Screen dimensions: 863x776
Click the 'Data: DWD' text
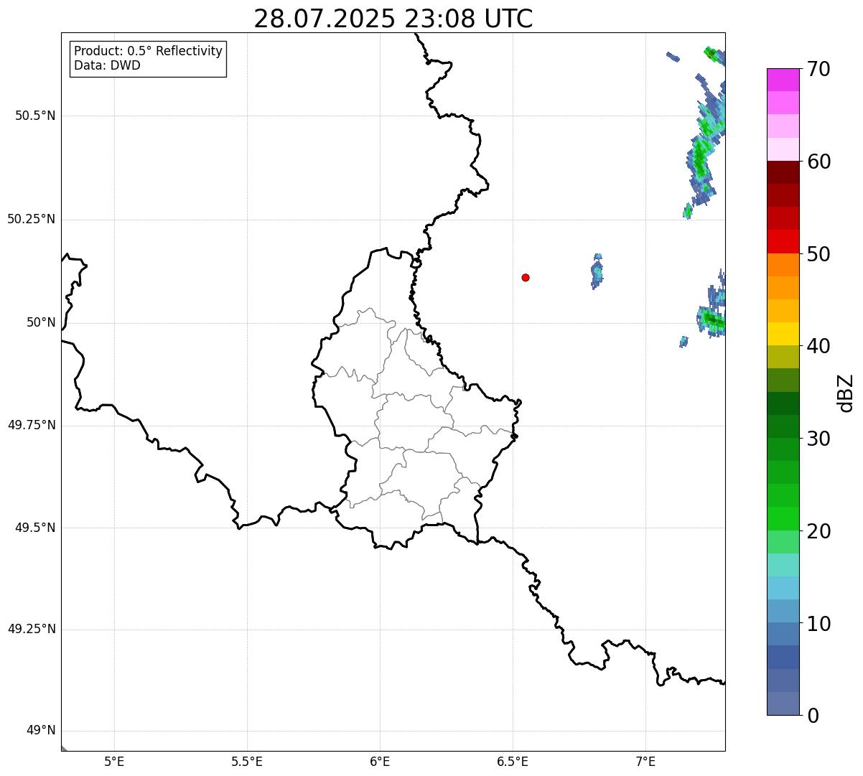click(x=107, y=66)
